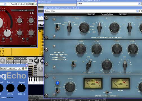Screen dimensions: 142x101
Task: Click the seqEcho low cut knob
Action: [10, 88]
